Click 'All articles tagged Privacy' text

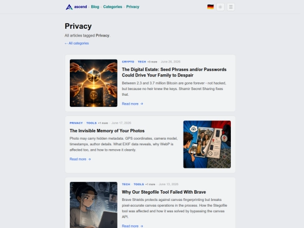87,35
